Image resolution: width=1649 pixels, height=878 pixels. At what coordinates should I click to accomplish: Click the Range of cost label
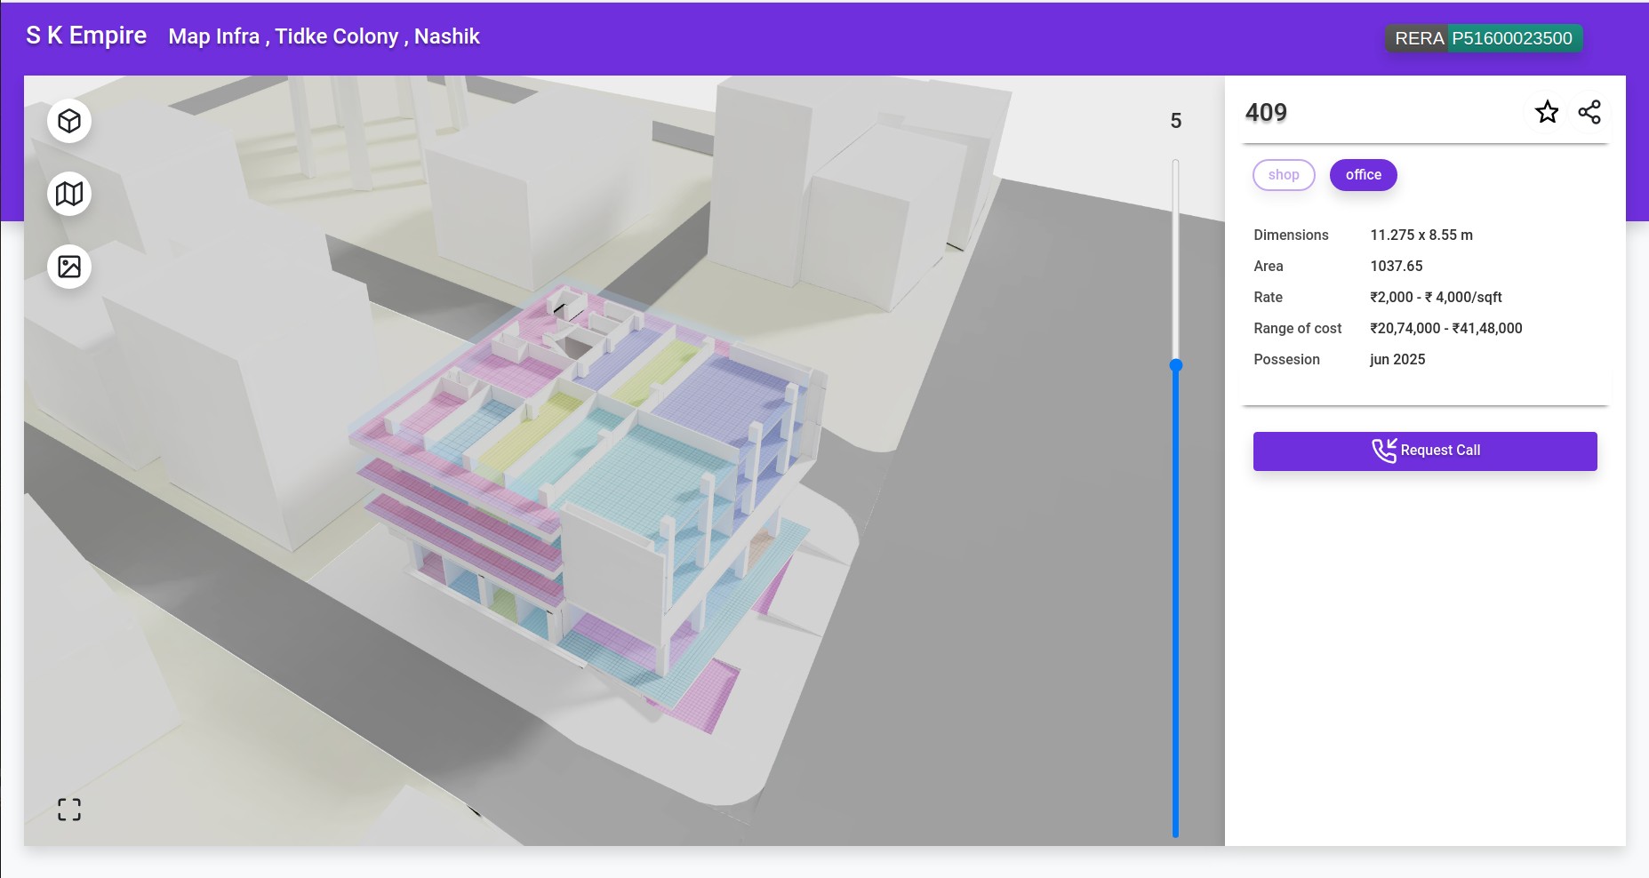[x=1298, y=328]
